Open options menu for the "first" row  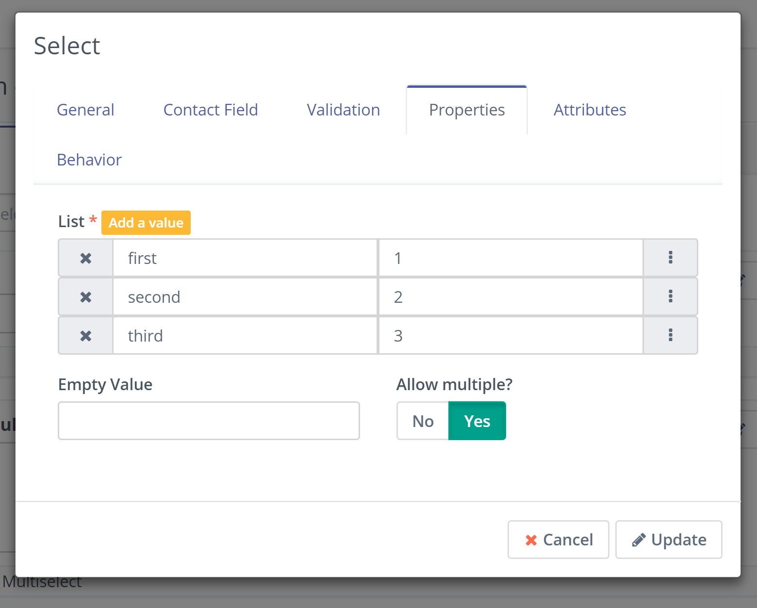pos(671,258)
